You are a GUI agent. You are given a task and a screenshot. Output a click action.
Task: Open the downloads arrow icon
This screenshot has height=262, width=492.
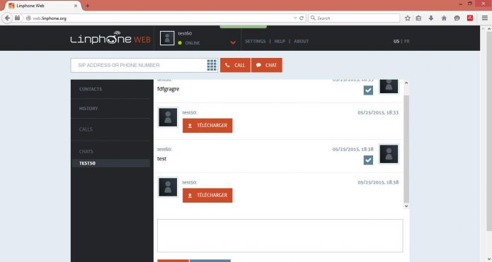(431, 18)
